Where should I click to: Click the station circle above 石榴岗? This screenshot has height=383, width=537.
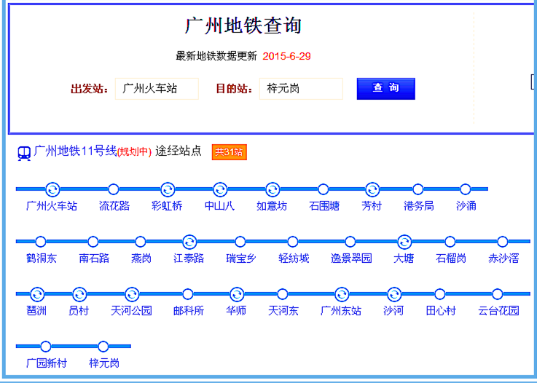pyautogui.click(x=450, y=242)
